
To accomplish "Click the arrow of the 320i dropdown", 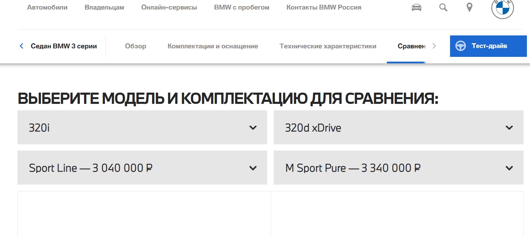I will 253,128.
